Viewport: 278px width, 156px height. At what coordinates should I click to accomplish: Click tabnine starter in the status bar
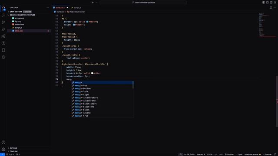tap(253, 154)
